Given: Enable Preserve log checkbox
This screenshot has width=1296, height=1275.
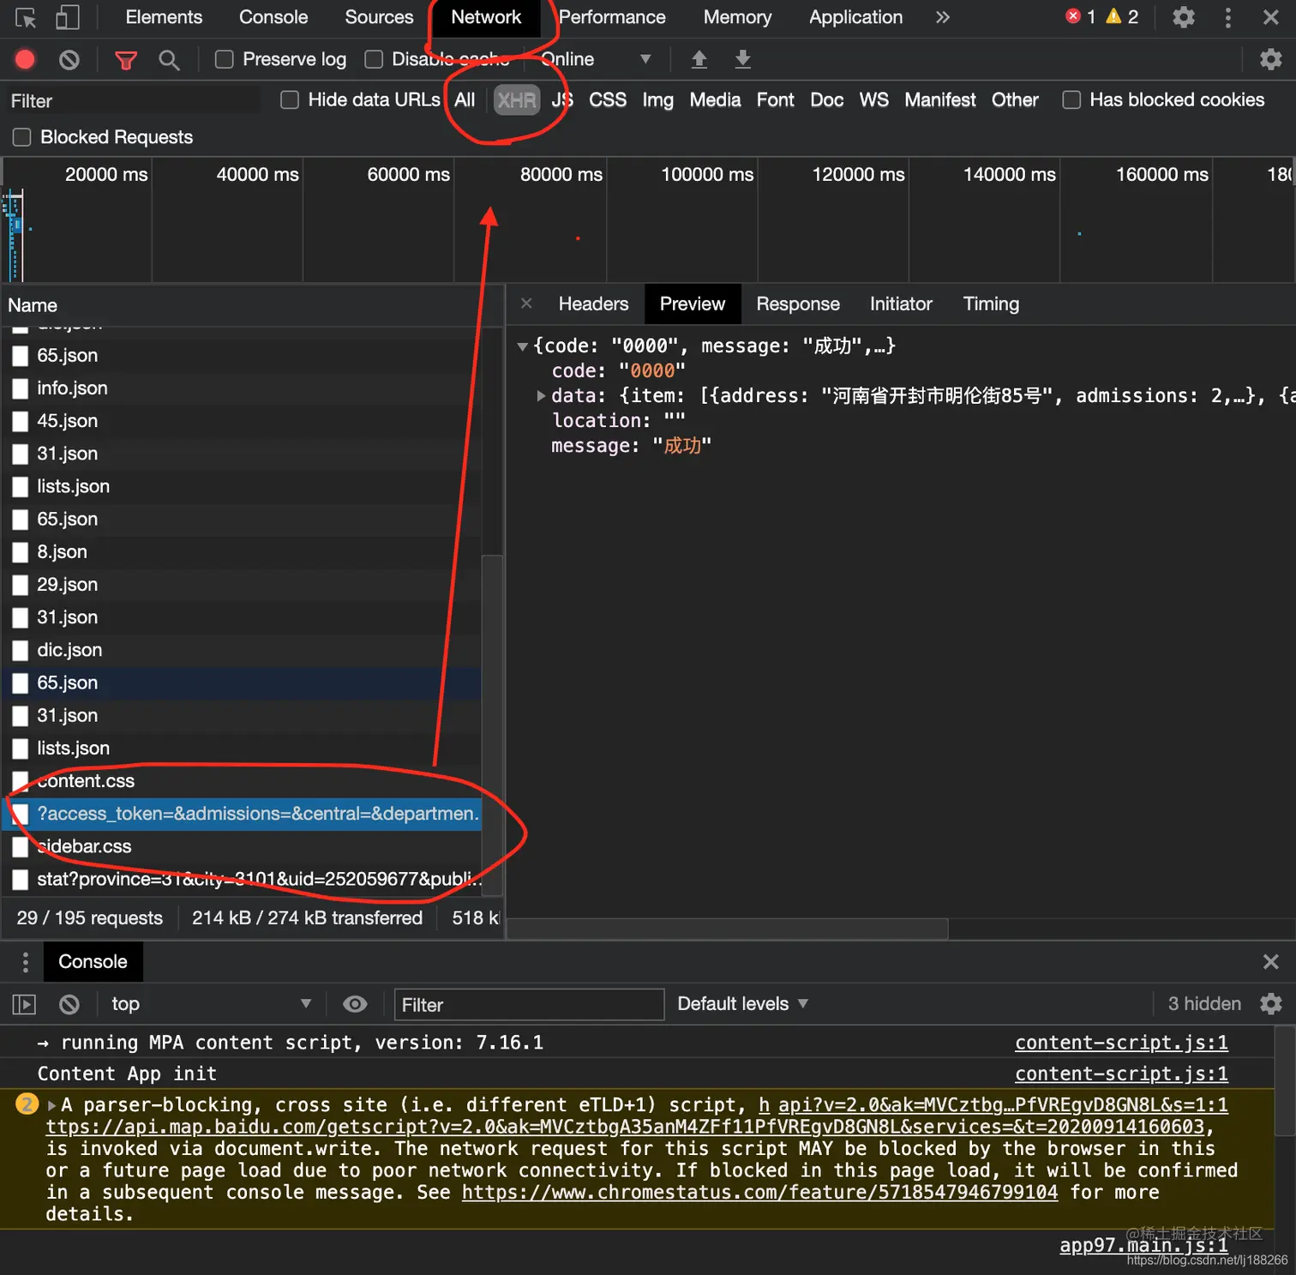Looking at the screenshot, I should (224, 59).
